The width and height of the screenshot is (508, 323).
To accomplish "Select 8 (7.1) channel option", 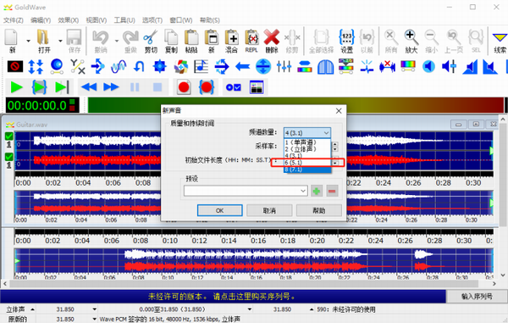I will [x=307, y=170].
